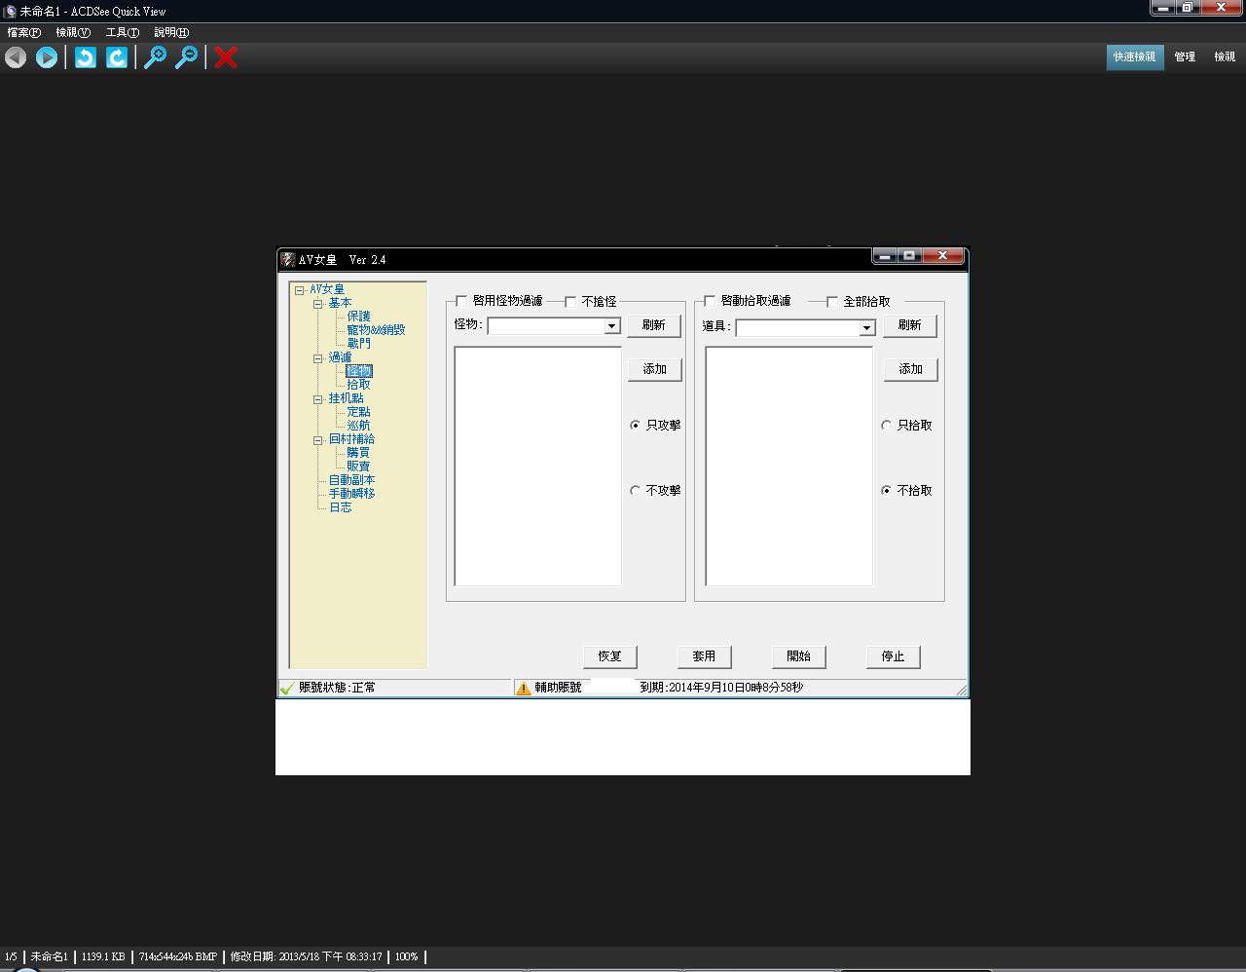The image size is (1246, 972).
Task: Select the 不攻擊 radio button
Action: click(636, 490)
